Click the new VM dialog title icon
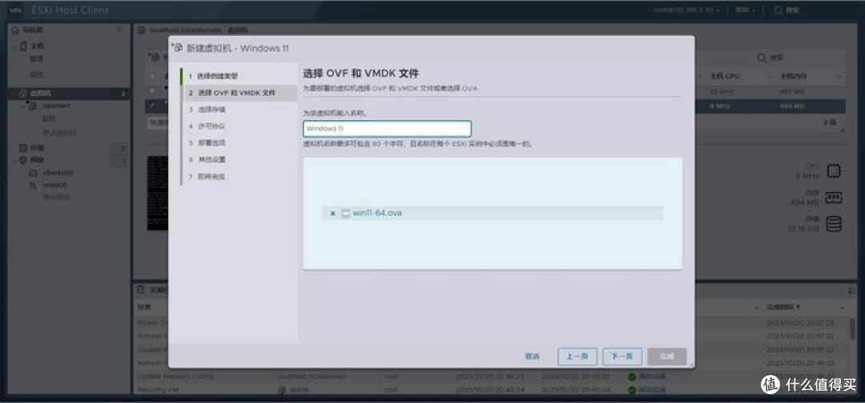 [178, 48]
